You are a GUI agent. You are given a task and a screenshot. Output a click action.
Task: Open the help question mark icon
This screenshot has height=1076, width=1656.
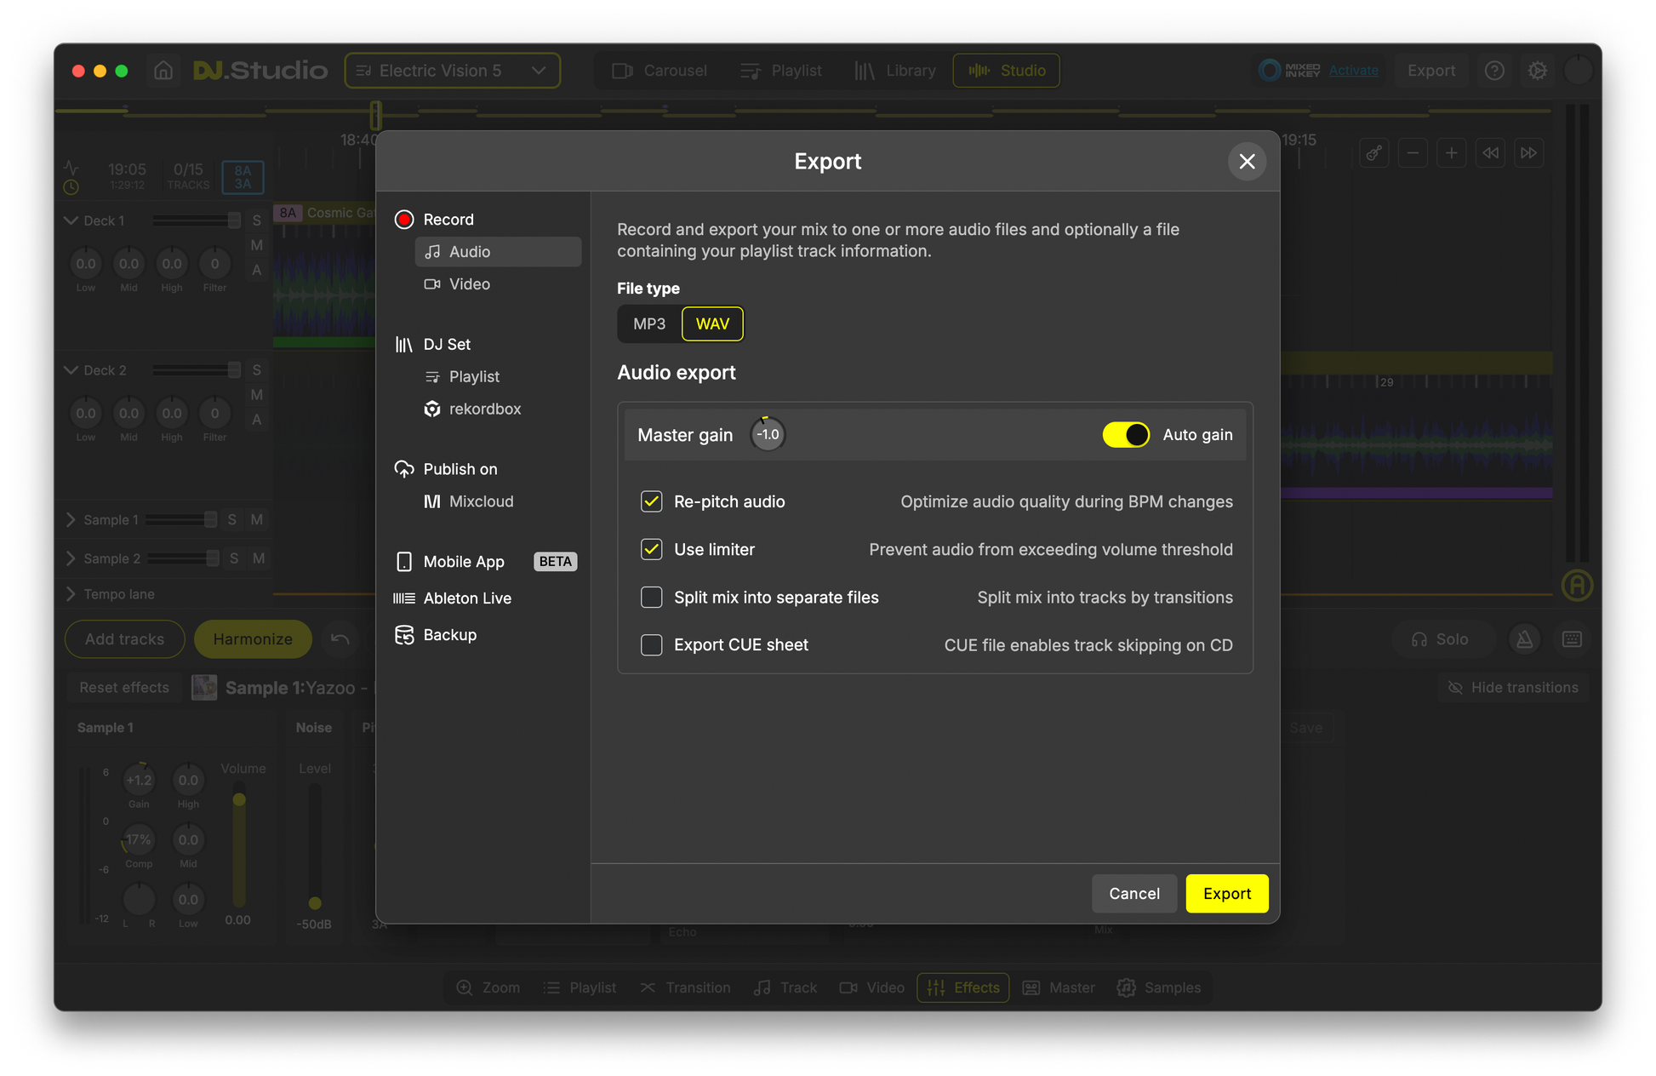point(1494,71)
